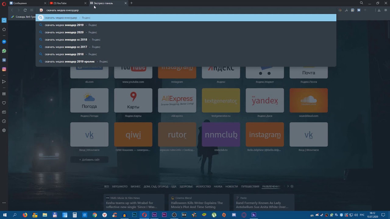The image size is (390, 219).
Task: Open the three-dot sidebar setup menu
Action: [4, 203]
